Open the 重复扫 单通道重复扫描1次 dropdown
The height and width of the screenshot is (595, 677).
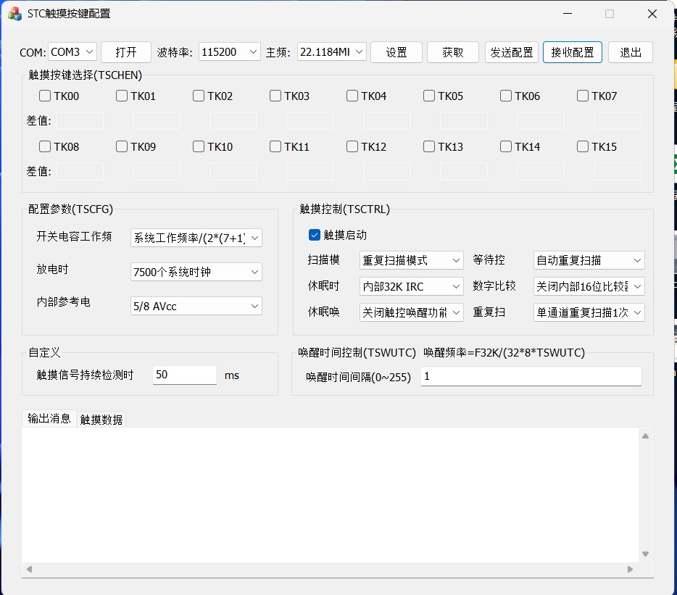[x=589, y=312]
